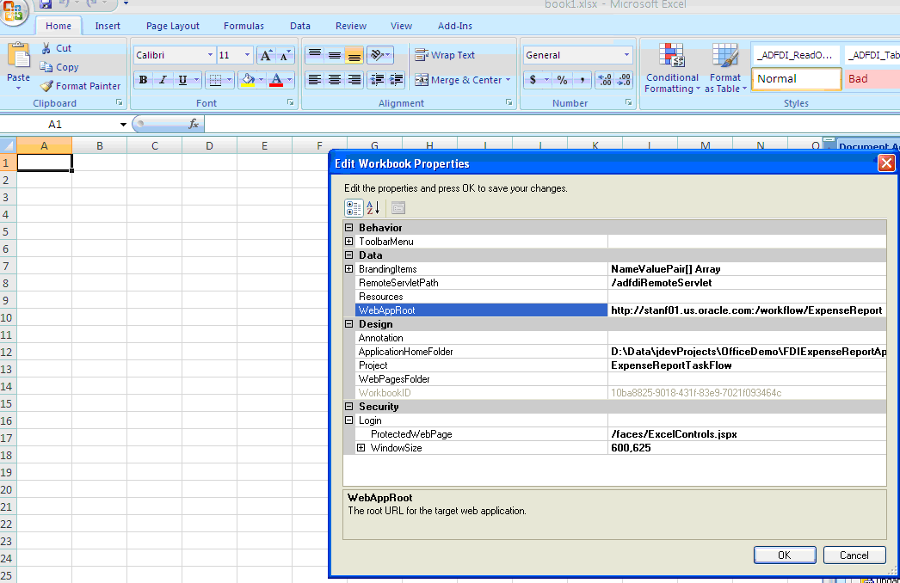Apply the yellow fill color bucket
Screen dimensions: 900x583
(248, 80)
